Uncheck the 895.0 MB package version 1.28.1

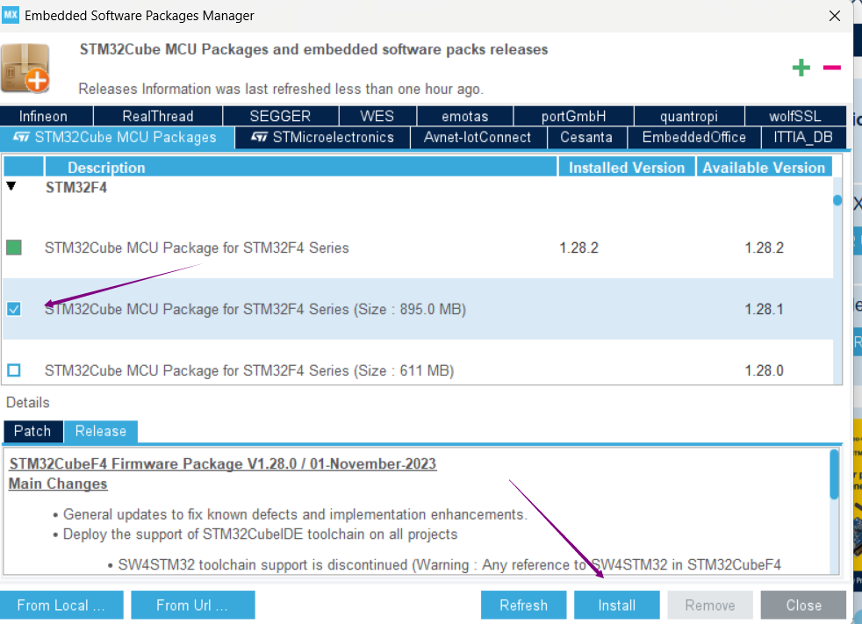point(14,309)
